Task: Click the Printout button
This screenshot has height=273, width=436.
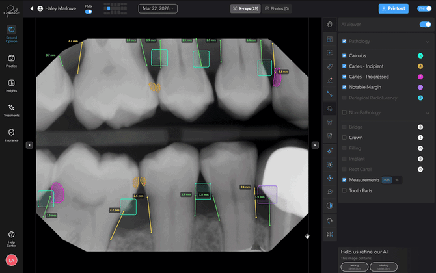Action: tap(393, 9)
